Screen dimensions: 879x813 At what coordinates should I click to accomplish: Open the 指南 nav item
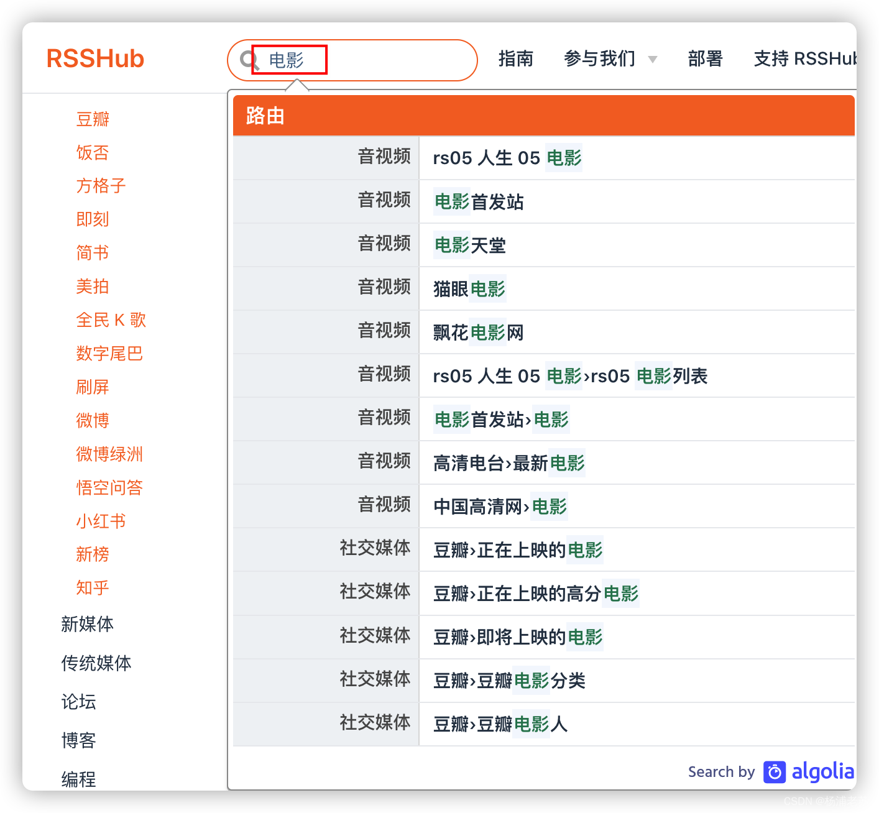coord(516,58)
